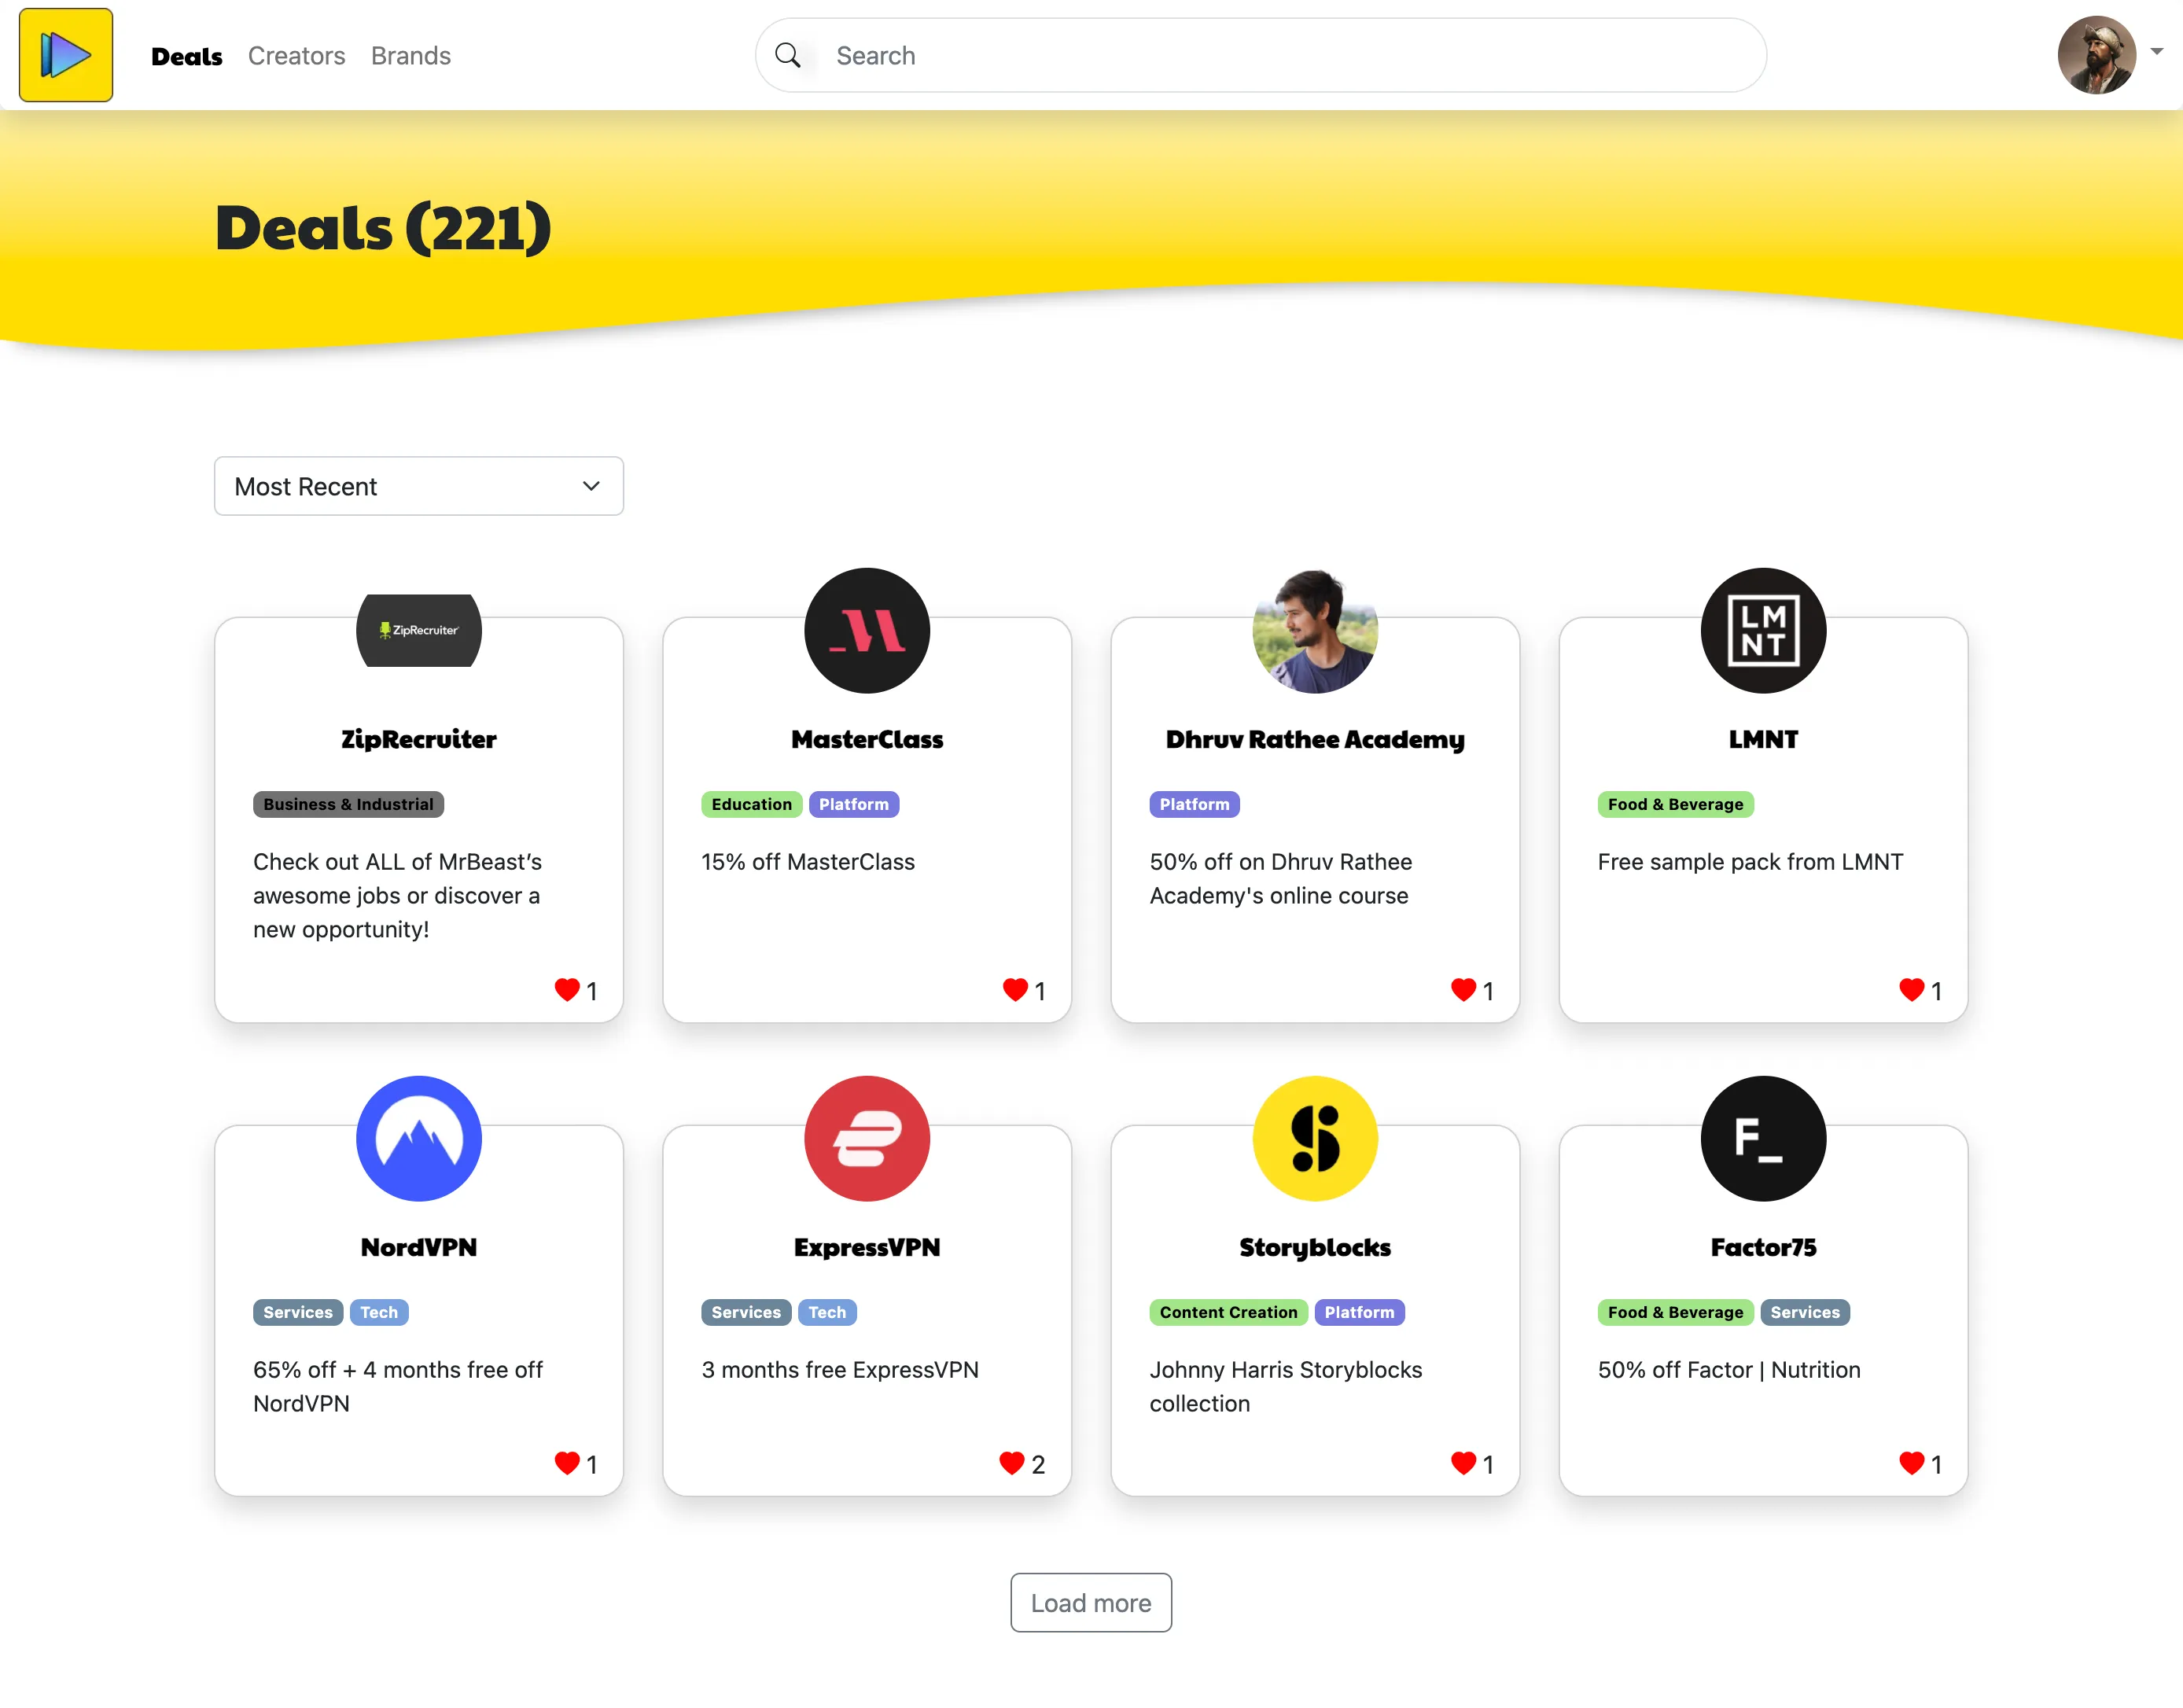Toggle heart on Factor75 deal
Viewport: 2183px width, 1708px height.
click(x=1911, y=1463)
